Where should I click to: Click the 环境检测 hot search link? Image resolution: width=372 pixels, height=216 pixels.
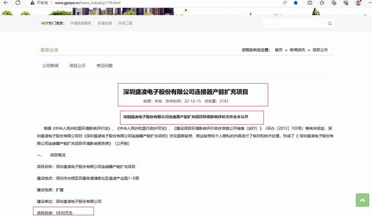[105, 23]
